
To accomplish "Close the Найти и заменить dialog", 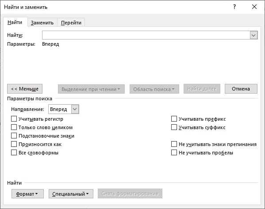I will (x=254, y=7).
